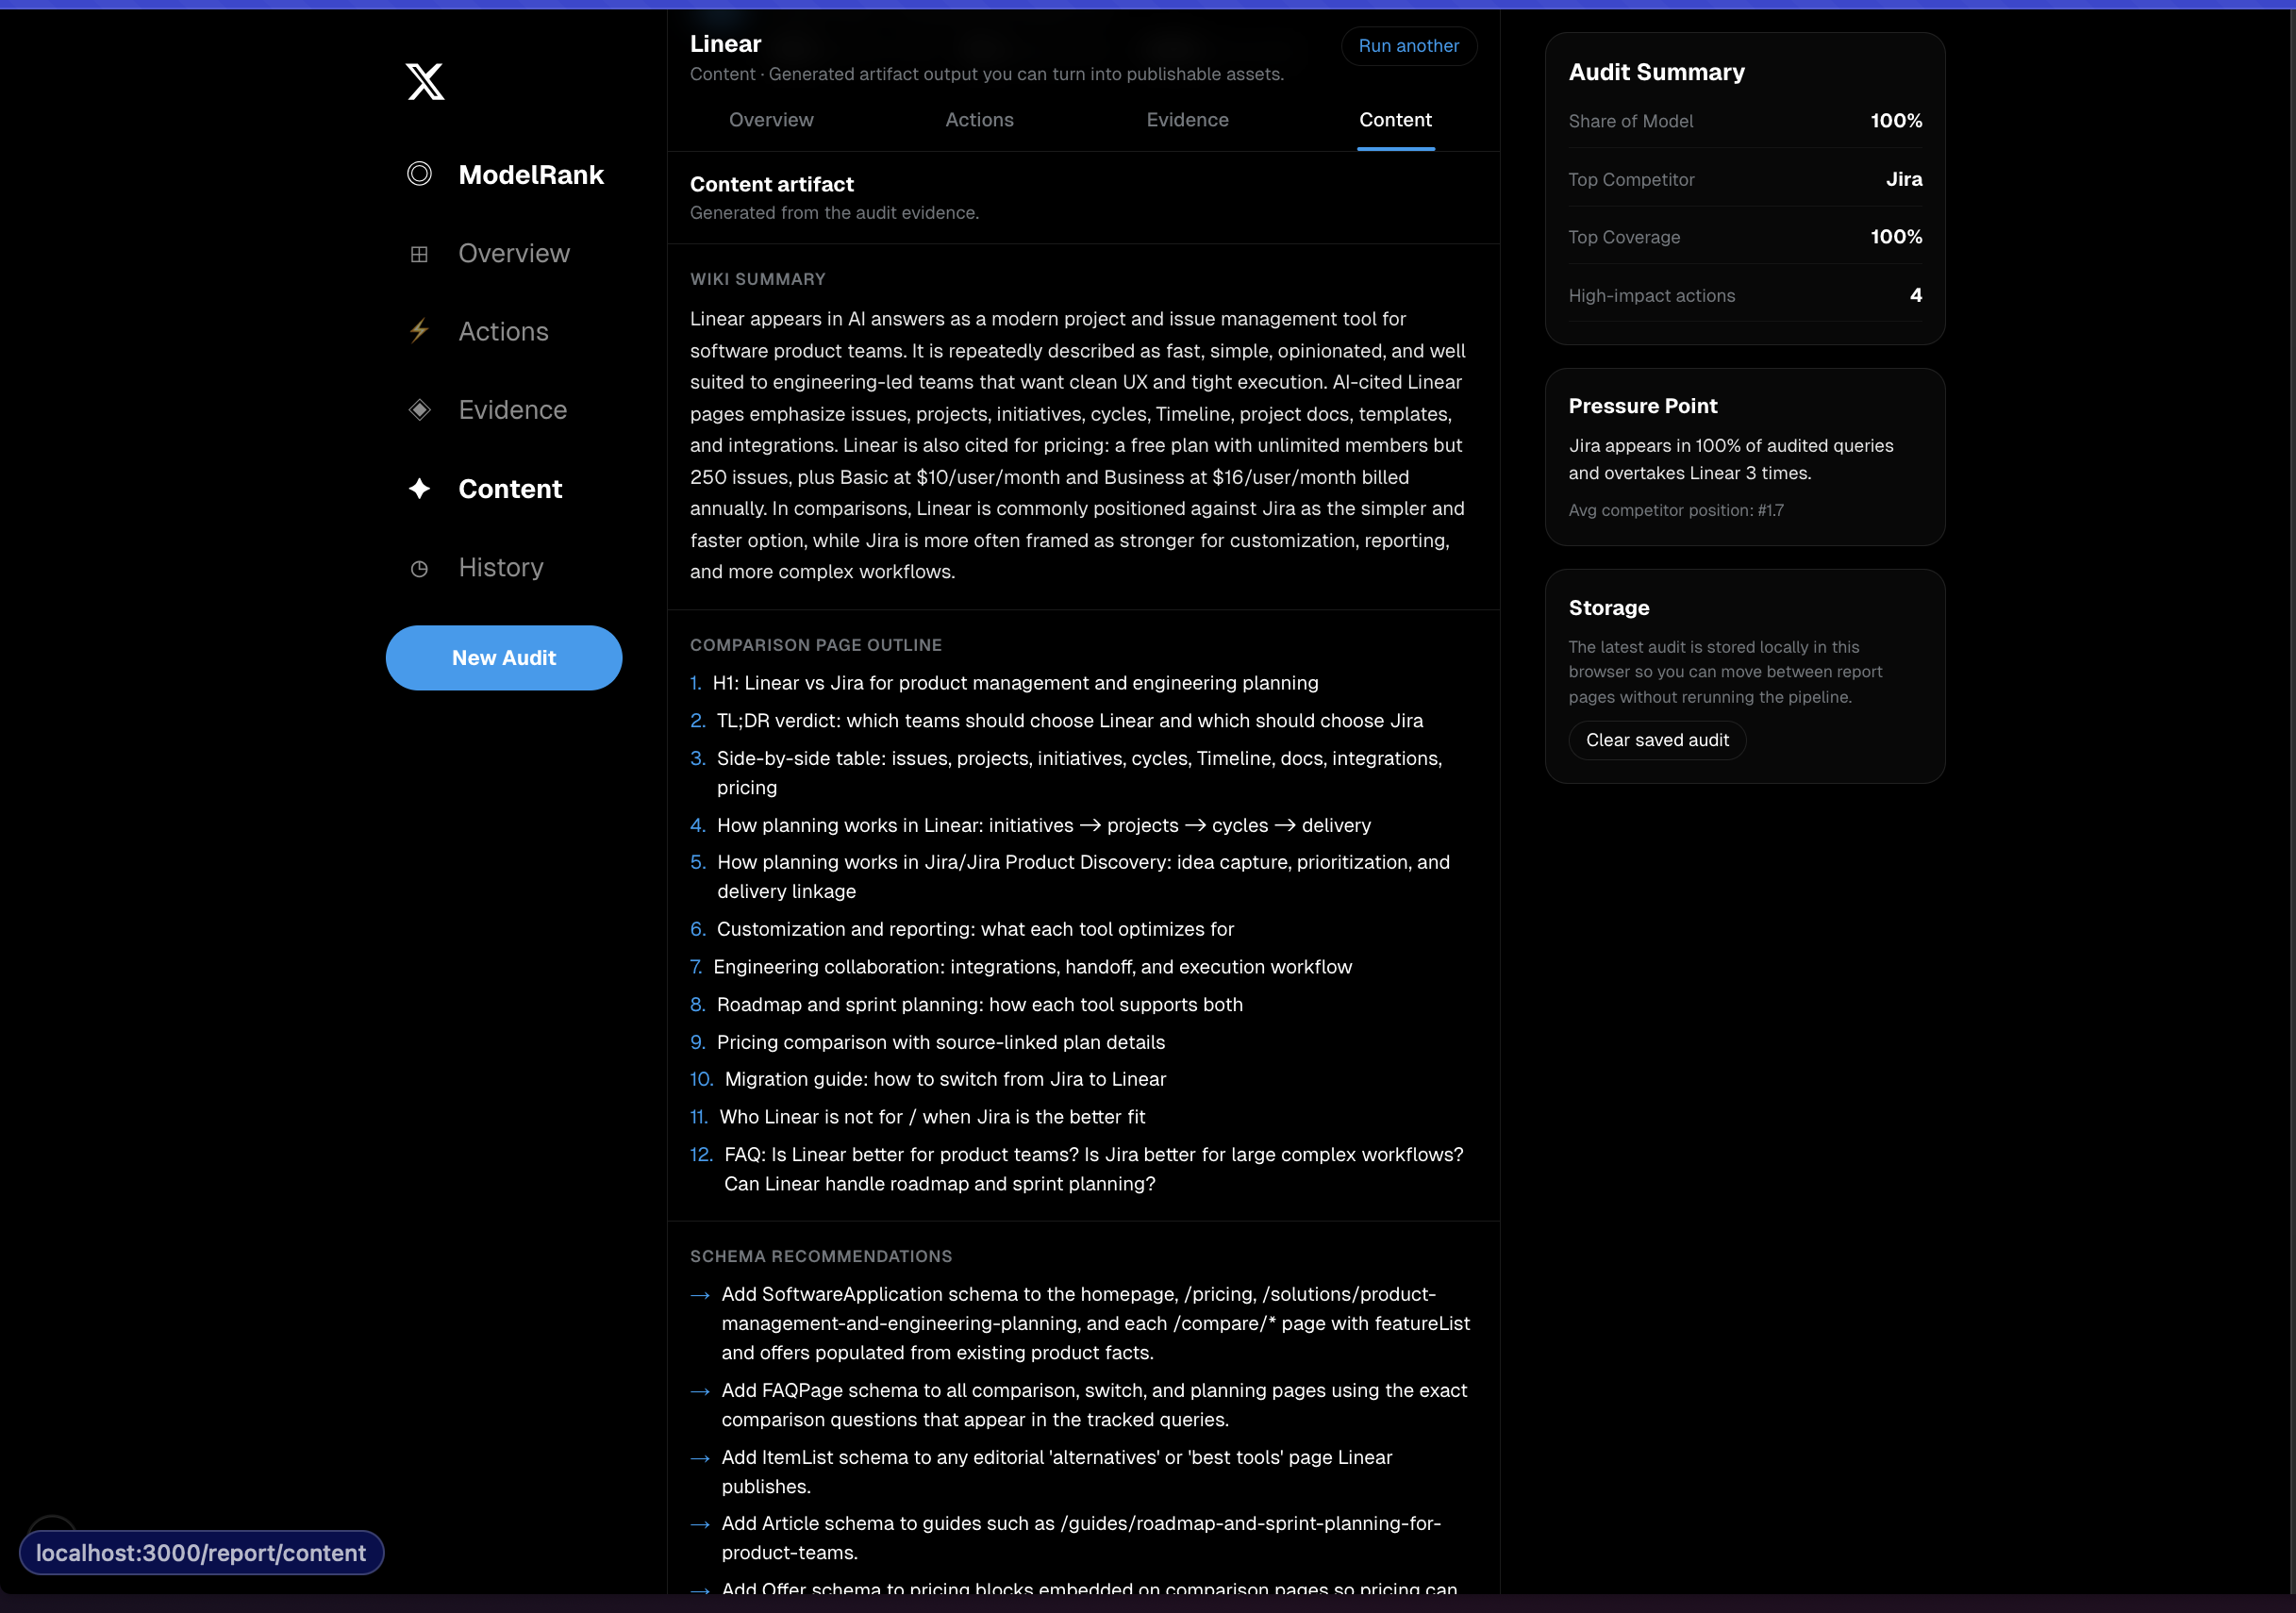Screen dimensions: 2296x1613
Task: Open the Overview tab in report header
Action: tap(771, 120)
